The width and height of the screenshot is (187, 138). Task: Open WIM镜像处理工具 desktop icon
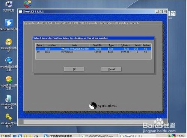tap(9, 83)
